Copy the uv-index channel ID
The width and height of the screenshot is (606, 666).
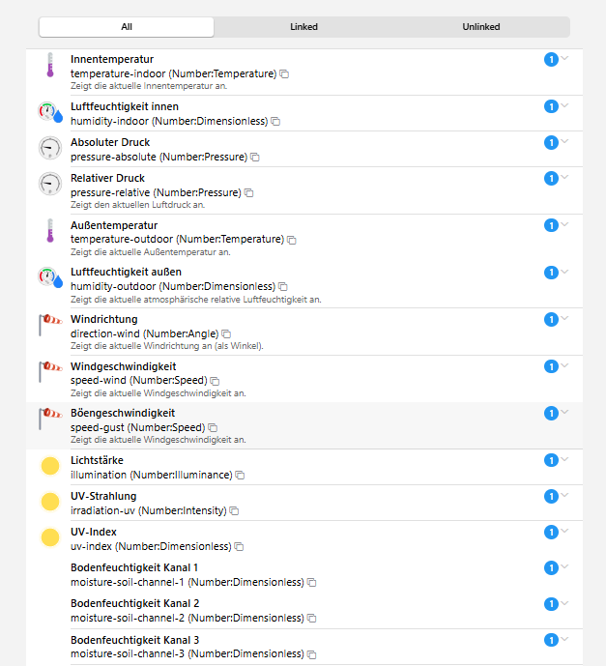tap(240, 546)
